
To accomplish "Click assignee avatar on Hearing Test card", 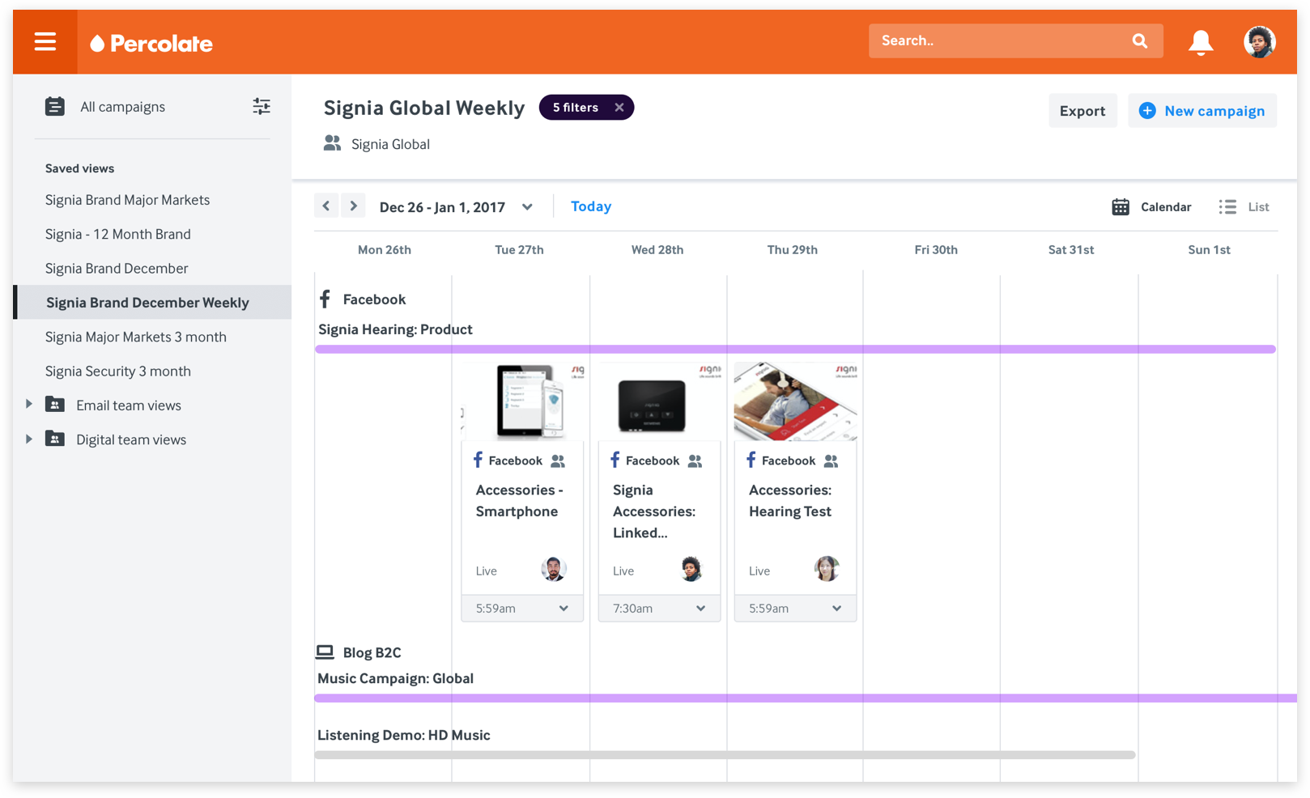I will (827, 569).
